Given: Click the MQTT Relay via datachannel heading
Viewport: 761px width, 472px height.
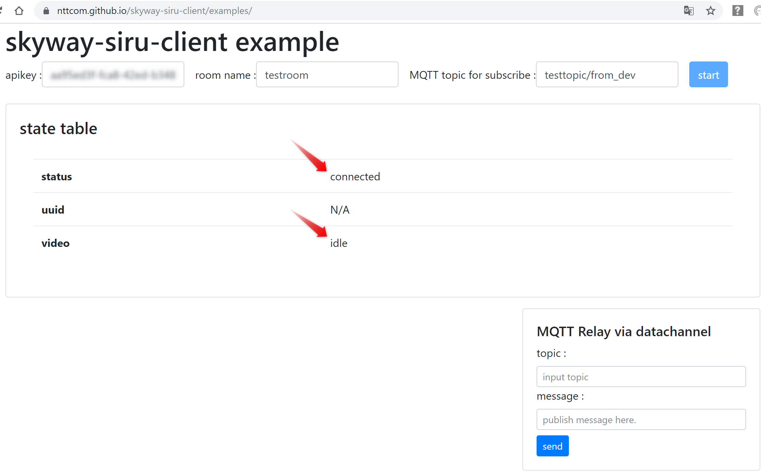Looking at the screenshot, I should click(x=624, y=331).
